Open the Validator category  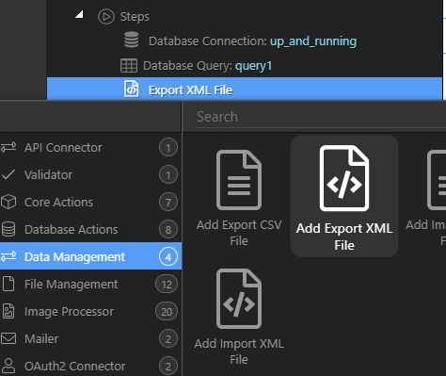click(90, 174)
